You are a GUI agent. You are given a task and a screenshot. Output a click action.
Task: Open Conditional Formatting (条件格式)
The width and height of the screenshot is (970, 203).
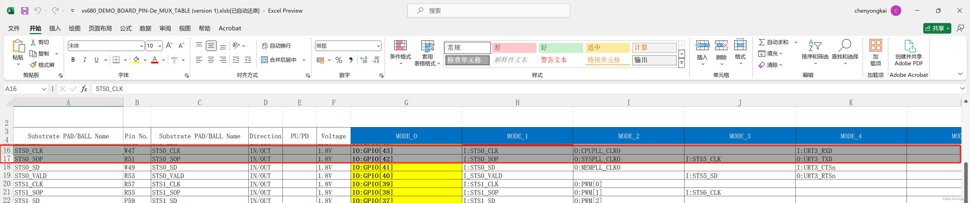pos(400,52)
